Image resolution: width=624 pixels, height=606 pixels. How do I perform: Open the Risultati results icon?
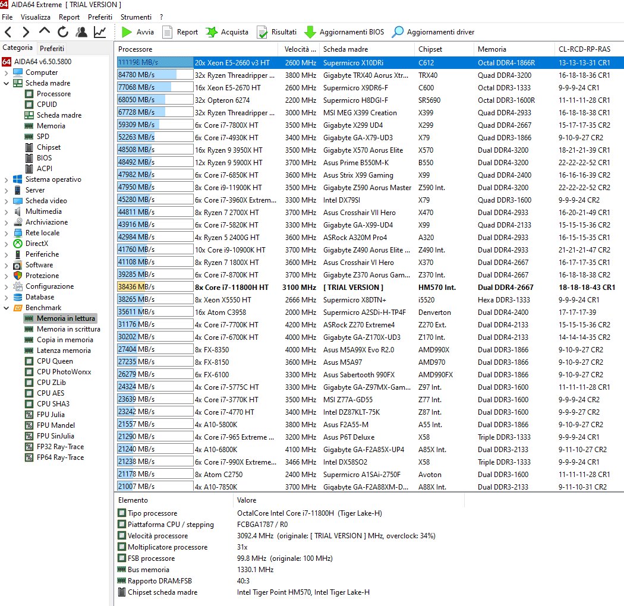(x=262, y=32)
